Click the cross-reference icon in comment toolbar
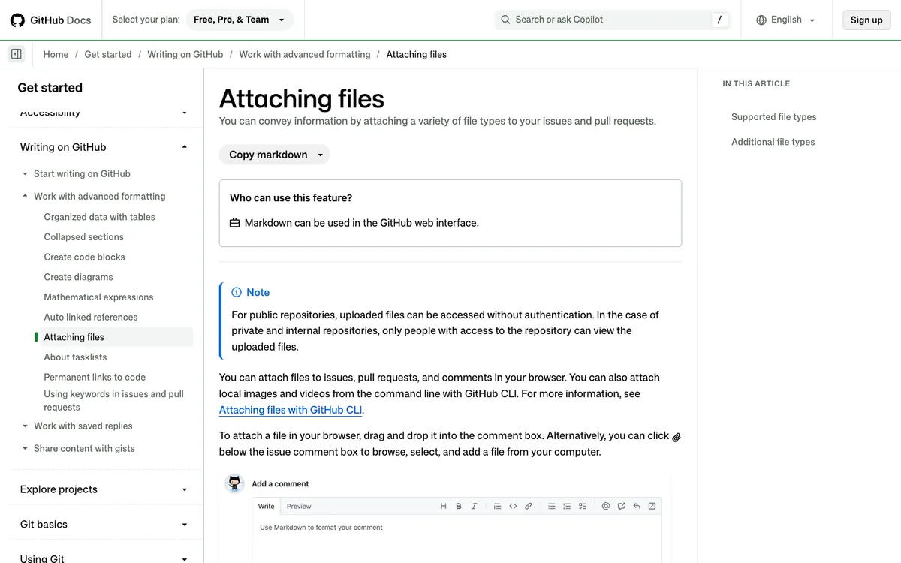901x563 pixels. (x=621, y=507)
